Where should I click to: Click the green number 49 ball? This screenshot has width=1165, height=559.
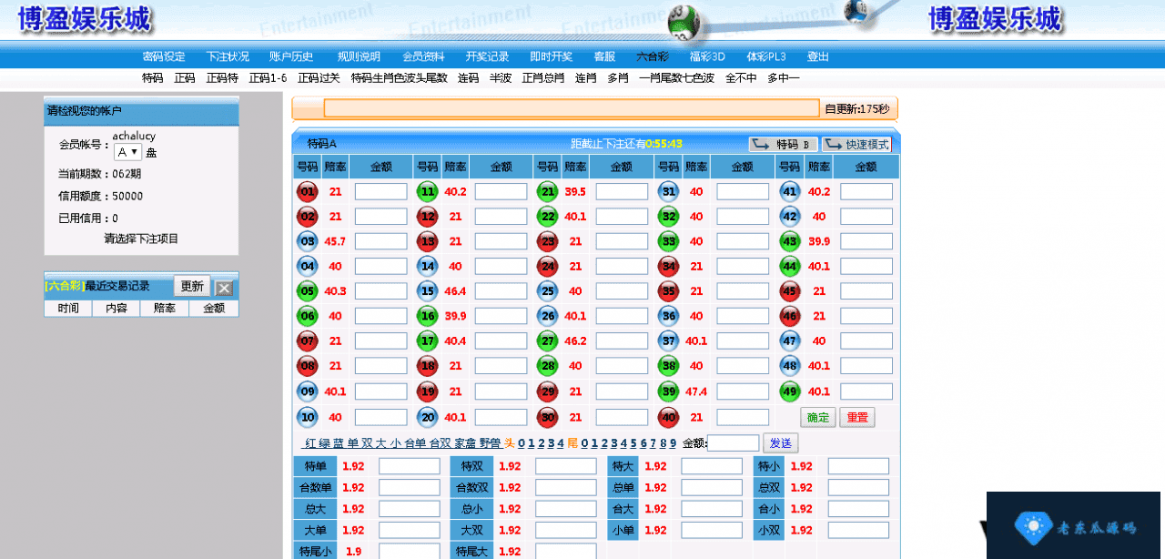coord(789,391)
